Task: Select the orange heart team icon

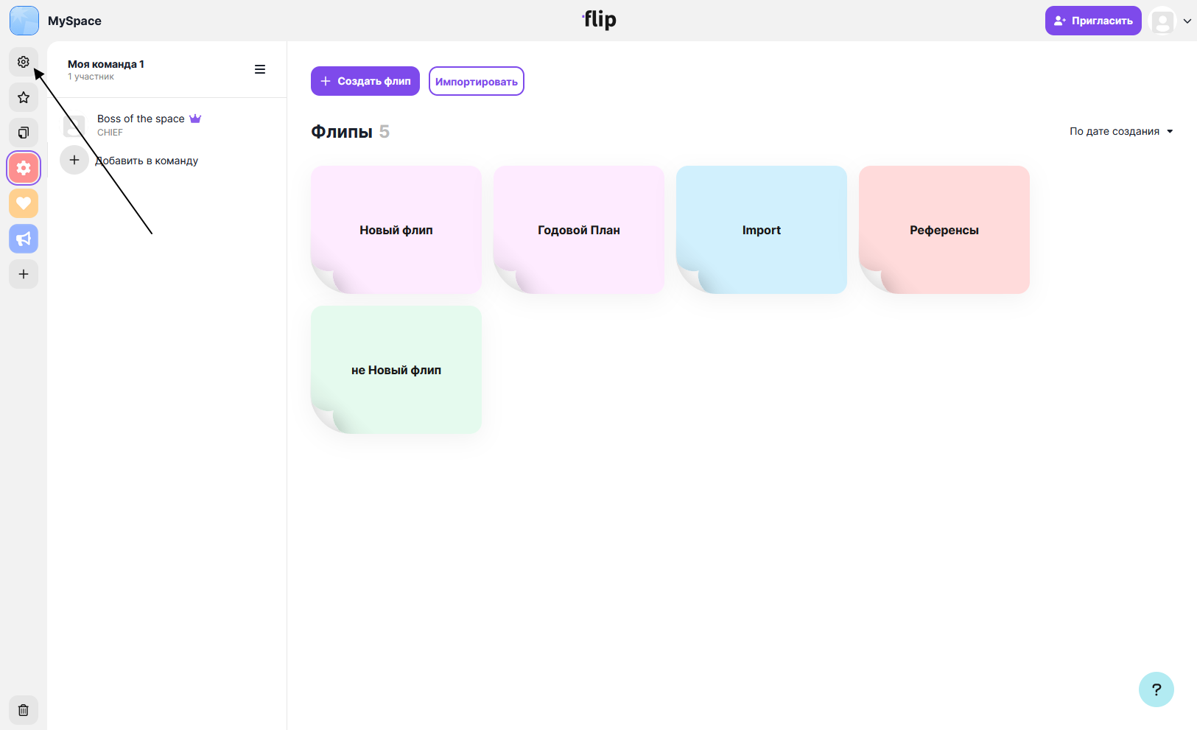Action: [x=24, y=203]
